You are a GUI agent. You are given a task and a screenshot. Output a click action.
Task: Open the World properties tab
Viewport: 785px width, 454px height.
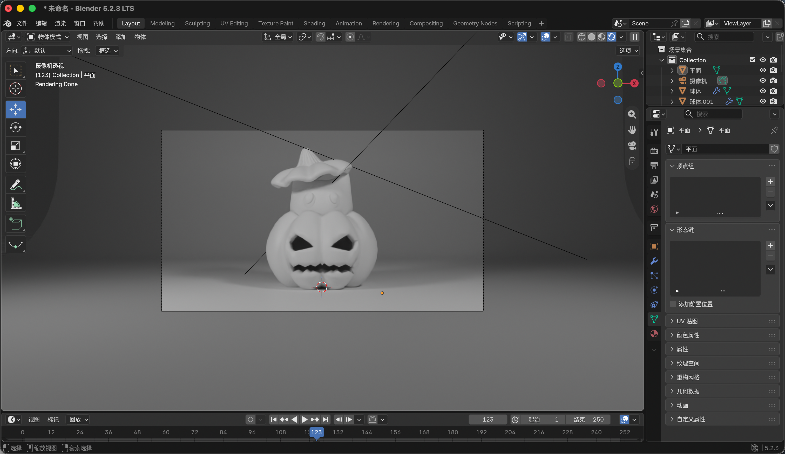[654, 209]
